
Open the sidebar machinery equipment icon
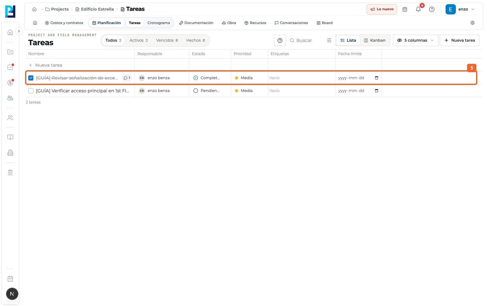(x=10, y=98)
